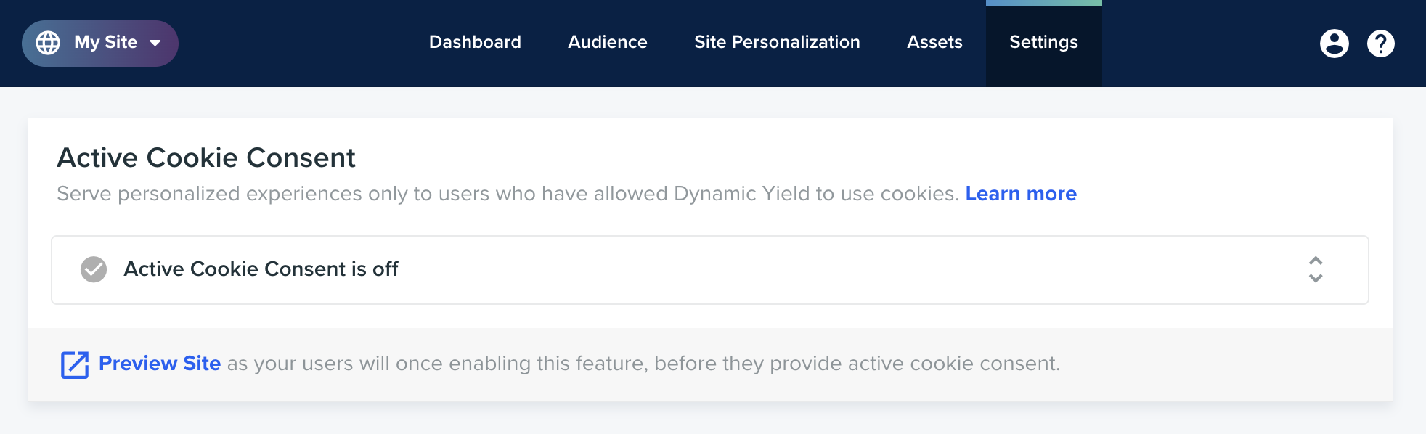Click the Preview Site link
Screen dimensions: 1426x434
(x=160, y=363)
